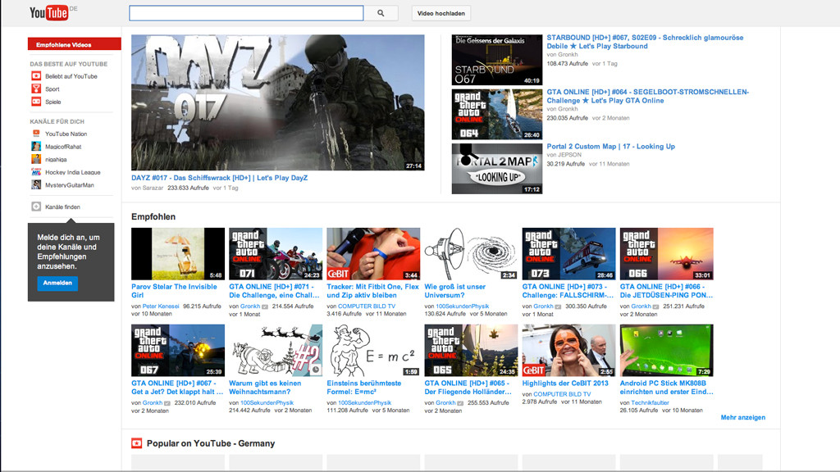Open the Highlights der CeBIT 2013 thumbnail
Viewport: 840px width, 472px height.
pos(569,351)
